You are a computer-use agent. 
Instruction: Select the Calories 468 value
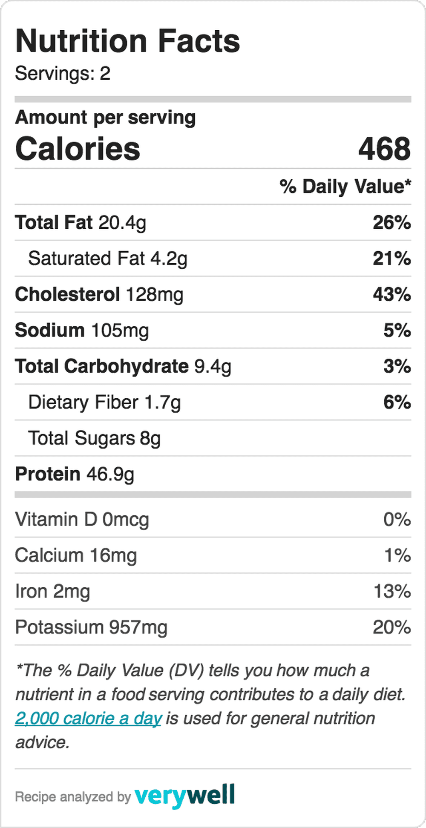point(384,149)
